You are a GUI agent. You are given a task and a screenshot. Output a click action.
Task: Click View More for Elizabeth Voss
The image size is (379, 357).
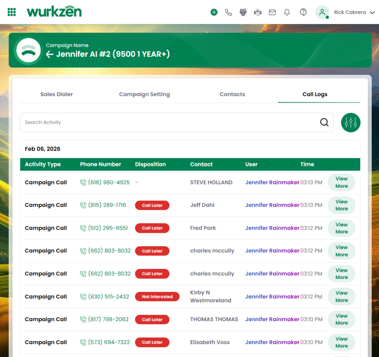click(341, 343)
